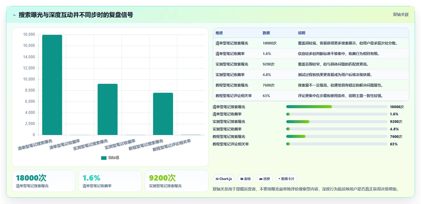Click the 实测型笔记搜索曝光 bar in chart
The image size is (421, 204).
(x=107, y=109)
